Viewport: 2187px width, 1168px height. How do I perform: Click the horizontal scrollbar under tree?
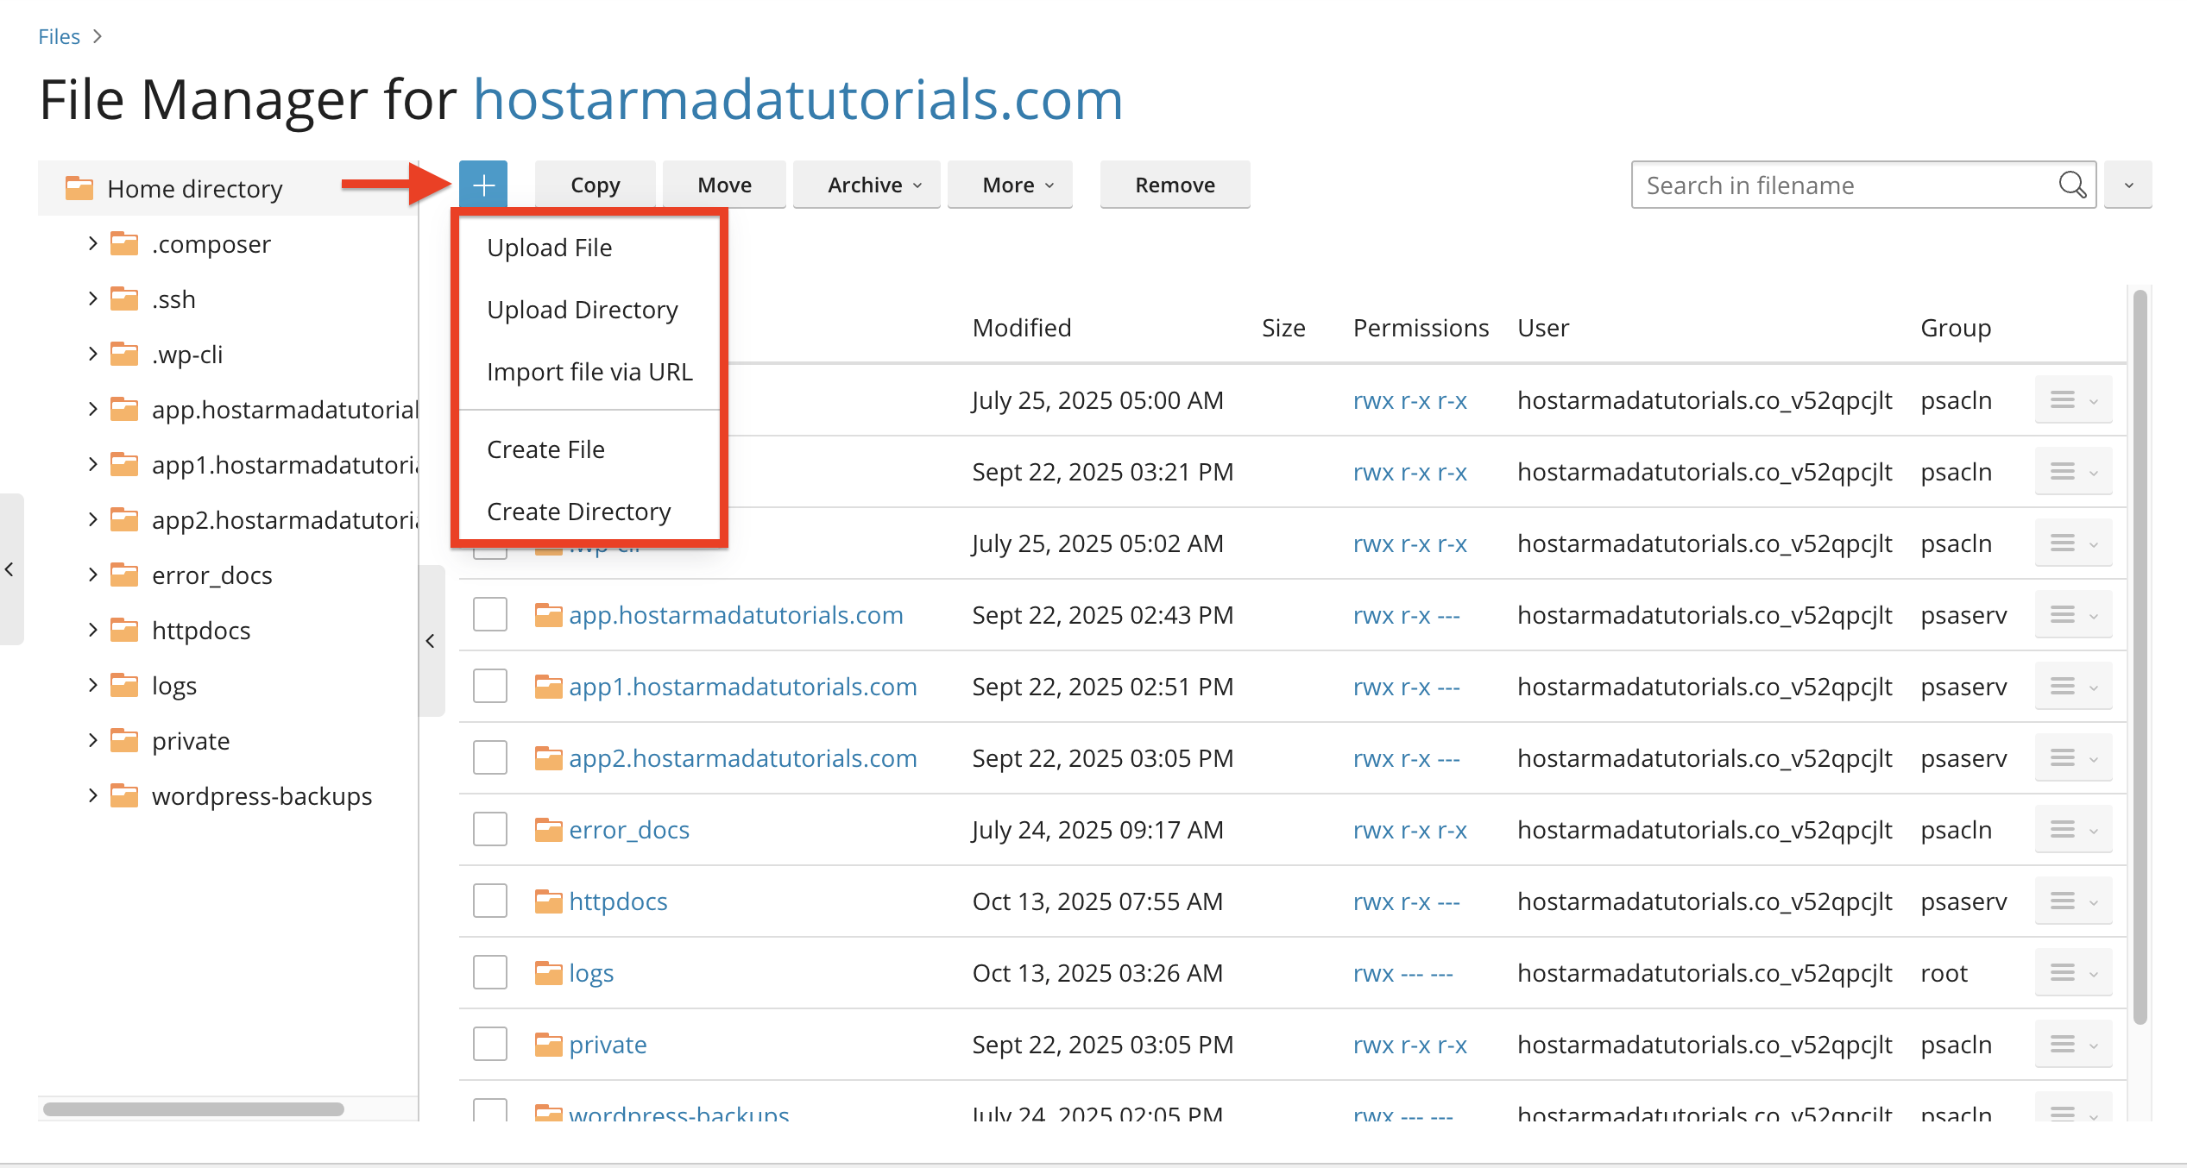[193, 1108]
